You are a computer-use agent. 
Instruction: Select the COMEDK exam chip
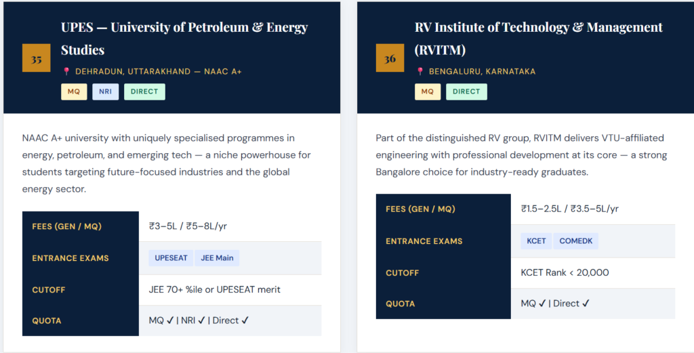coord(576,241)
